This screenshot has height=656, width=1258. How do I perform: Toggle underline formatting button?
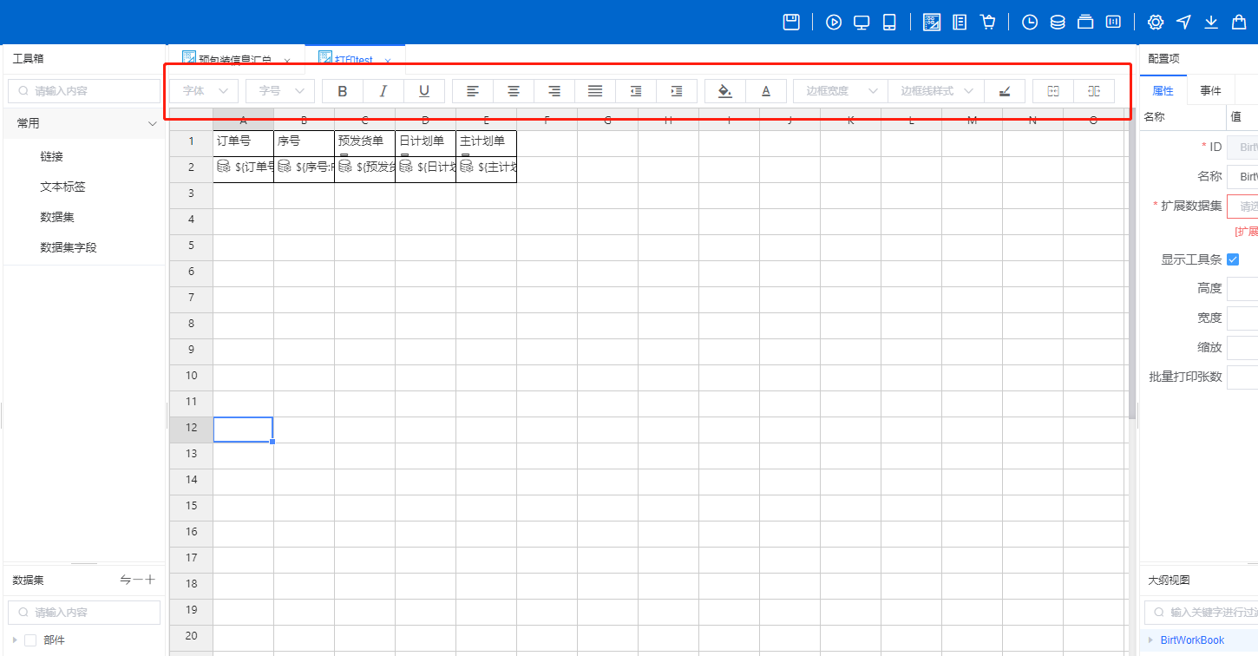pos(424,91)
